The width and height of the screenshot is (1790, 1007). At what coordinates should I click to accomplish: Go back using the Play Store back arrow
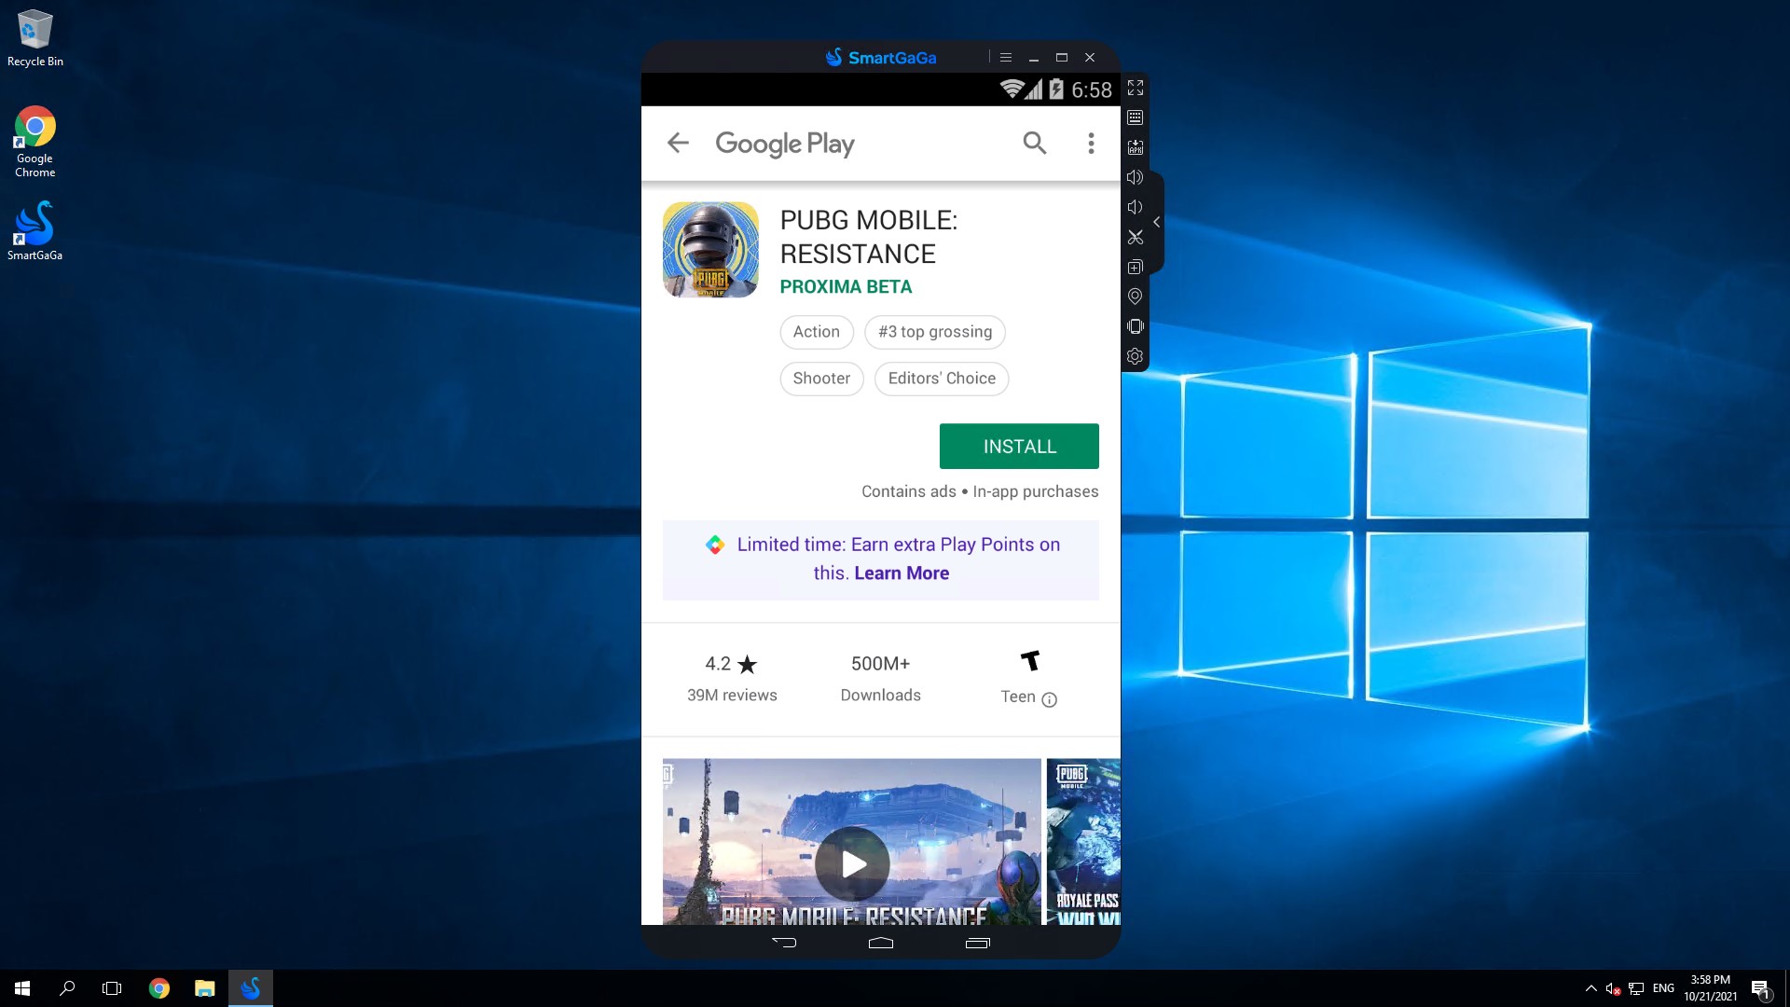pyautogui.click(x=678, y=143)
